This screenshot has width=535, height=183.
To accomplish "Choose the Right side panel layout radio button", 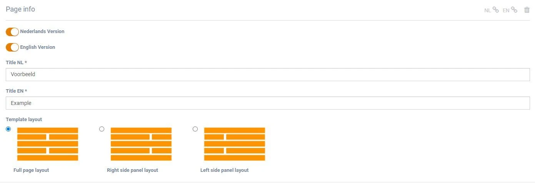I will tap(102, 129).
